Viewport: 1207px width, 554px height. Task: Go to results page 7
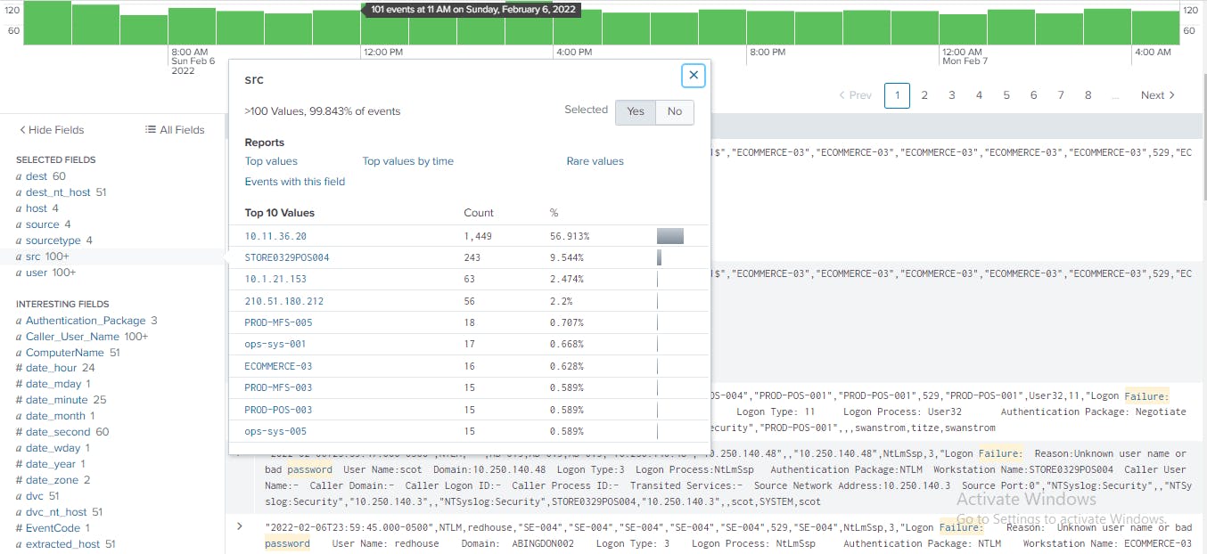click(1061, 95)
